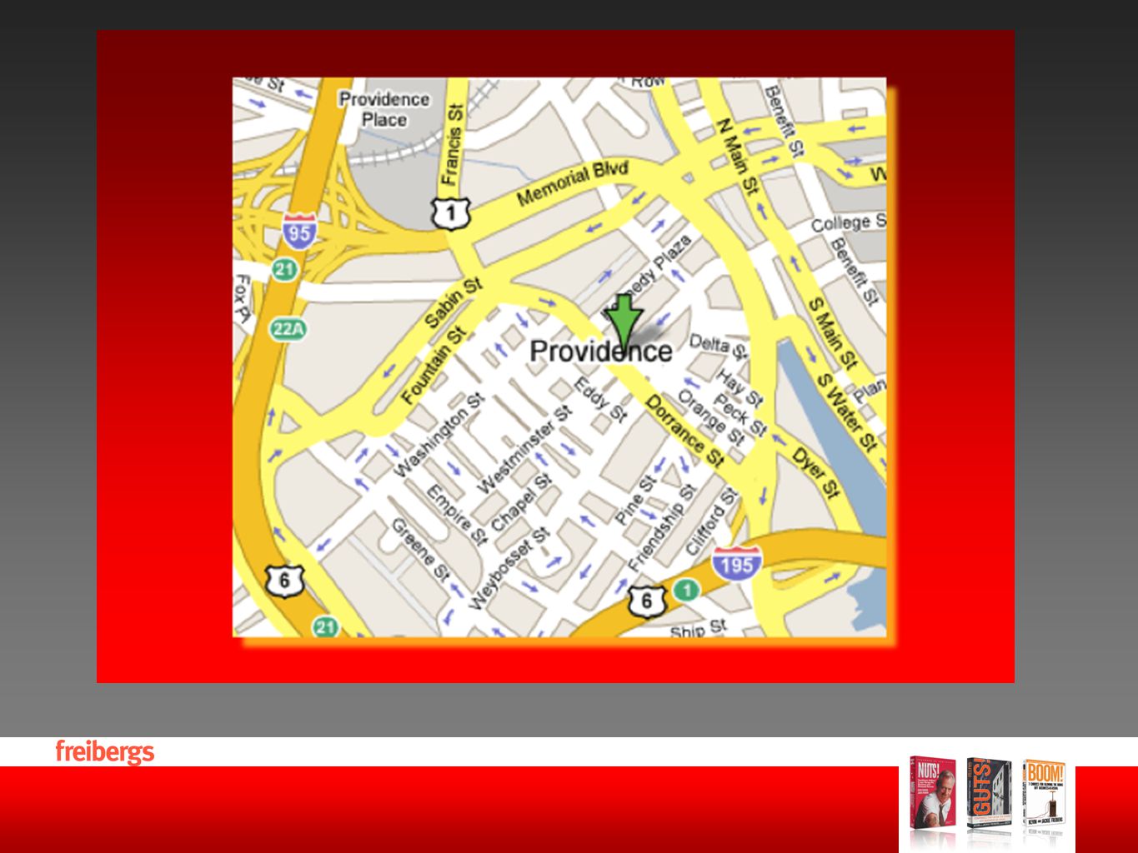Click the Francis St label
This screenshot has height=853, width=1138.
[x=451, y=144]
